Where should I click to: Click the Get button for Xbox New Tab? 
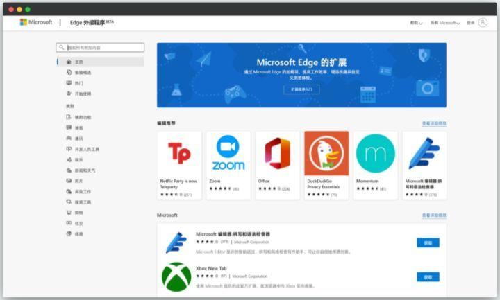click(x=428, y=276)
